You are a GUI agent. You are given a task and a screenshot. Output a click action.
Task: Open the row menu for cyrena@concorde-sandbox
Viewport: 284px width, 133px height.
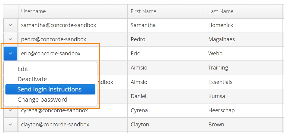tap(10, 110)
